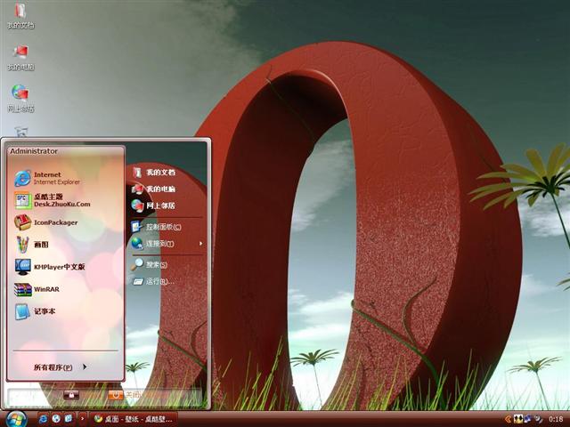This screenshot has width=570, height=427.
Task: Launch KMPlayer中文版
Action: pyautogui.click(x=65, y=267)
